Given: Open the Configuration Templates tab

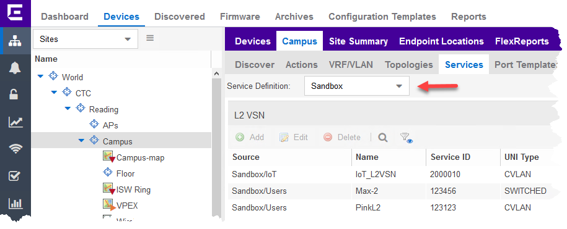Looking at the screenshot, I should [382, 17].
